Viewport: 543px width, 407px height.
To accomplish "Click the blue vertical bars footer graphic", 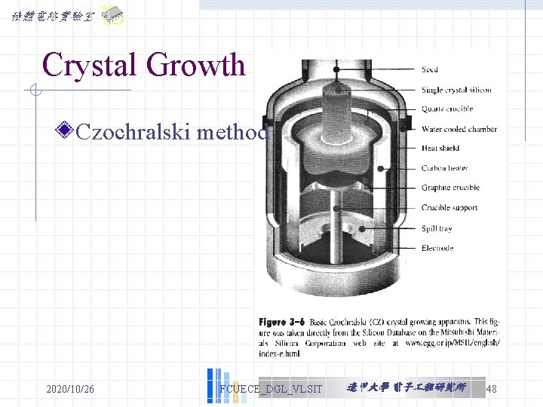I will click(x=227, y=386).
